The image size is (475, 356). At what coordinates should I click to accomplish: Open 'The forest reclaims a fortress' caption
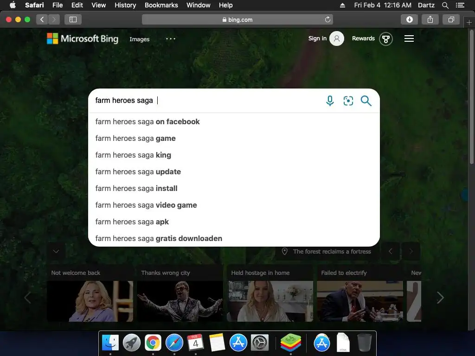[332, 252]
